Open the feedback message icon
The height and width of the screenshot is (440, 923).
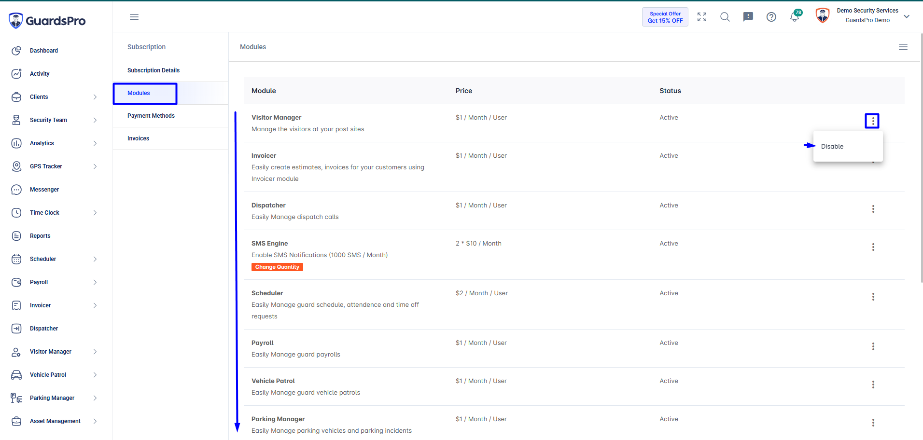pos(748,17)
